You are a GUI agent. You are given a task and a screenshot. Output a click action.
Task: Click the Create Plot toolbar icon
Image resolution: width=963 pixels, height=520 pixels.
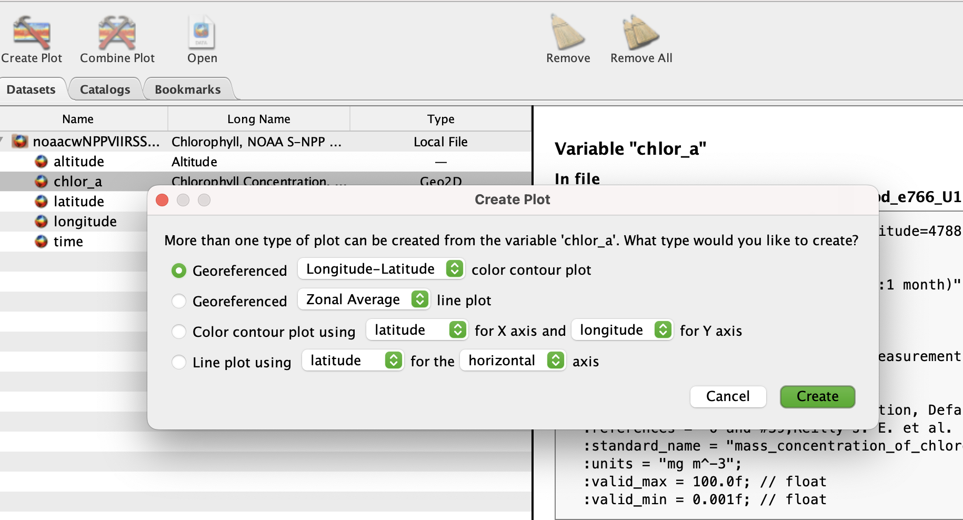32,33
